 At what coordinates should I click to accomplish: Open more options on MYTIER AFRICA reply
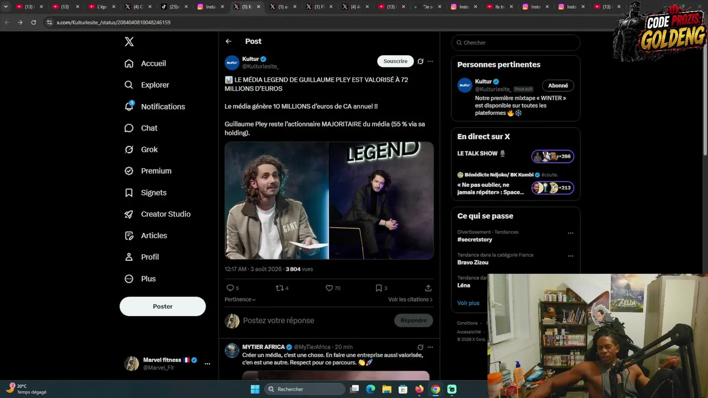[430, 347]
